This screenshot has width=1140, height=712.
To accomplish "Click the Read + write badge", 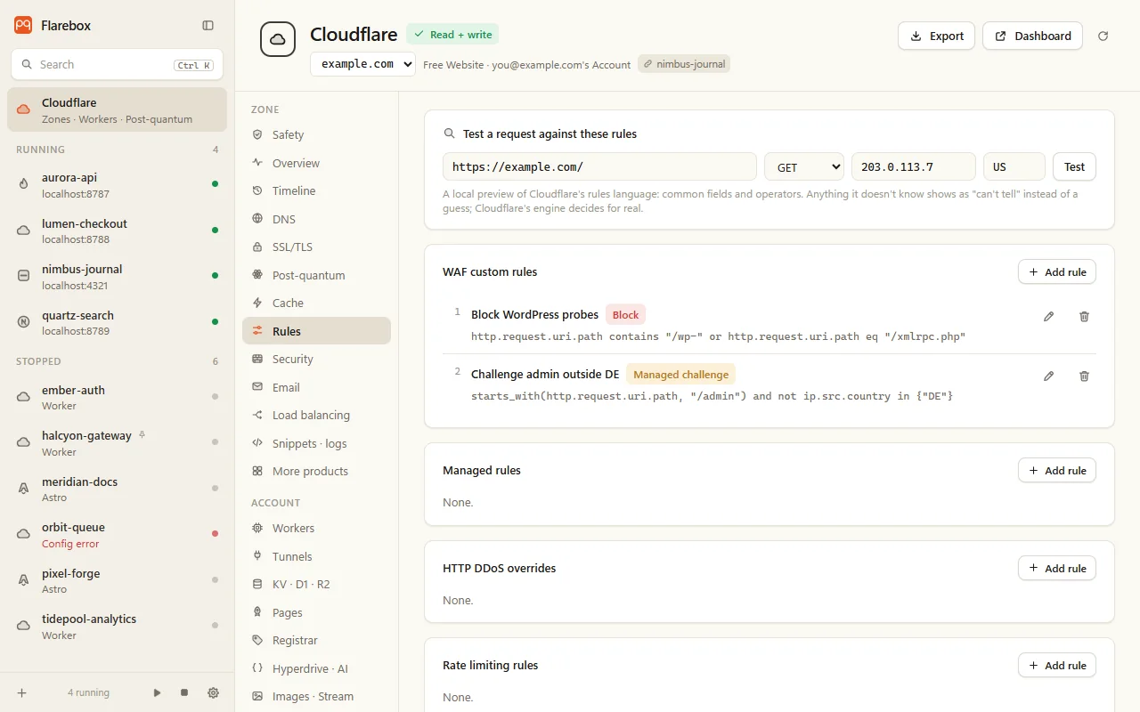I will (452, 35).
